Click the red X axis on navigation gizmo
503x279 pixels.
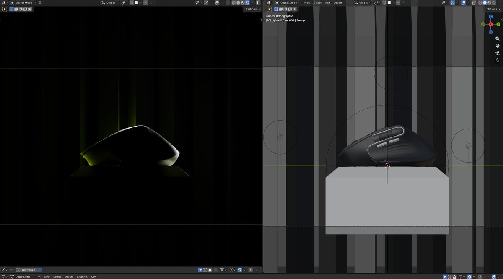[x=491, y=24]
